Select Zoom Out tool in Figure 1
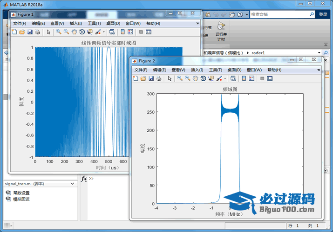 tap(66, 32)
